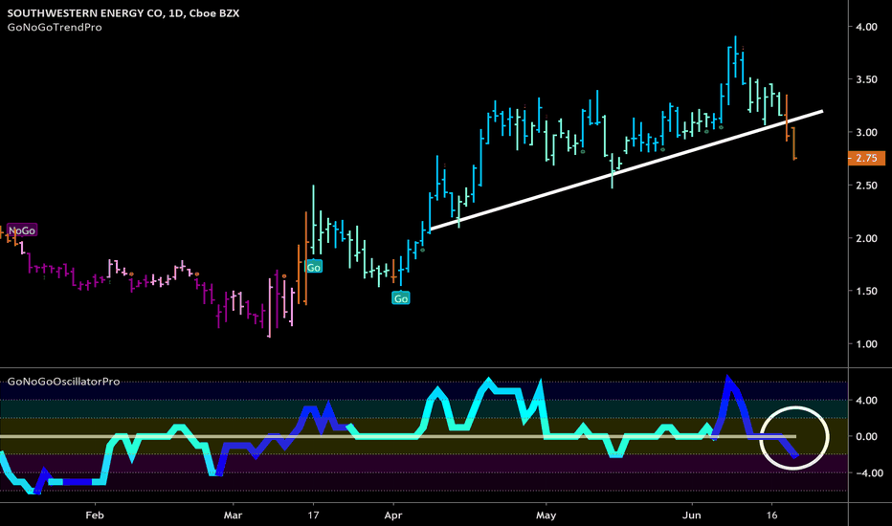892x526 pixels.
Task: Click the orange 2.75 current price tag
Action: click(x=866, y=158)
